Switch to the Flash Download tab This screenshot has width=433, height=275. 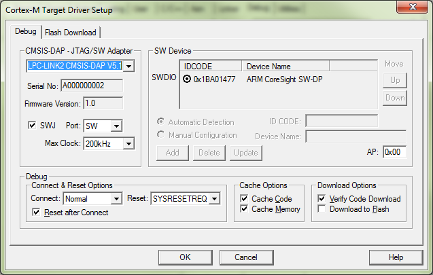coord(71,33)
